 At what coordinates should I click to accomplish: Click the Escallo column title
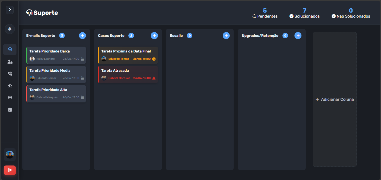click(176, 36)
